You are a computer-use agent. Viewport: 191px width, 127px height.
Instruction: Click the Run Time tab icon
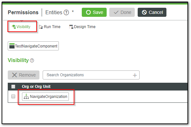(x=41, y=27)
